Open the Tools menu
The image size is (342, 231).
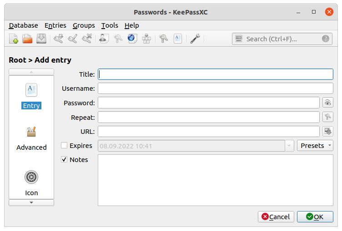[110, 25]
